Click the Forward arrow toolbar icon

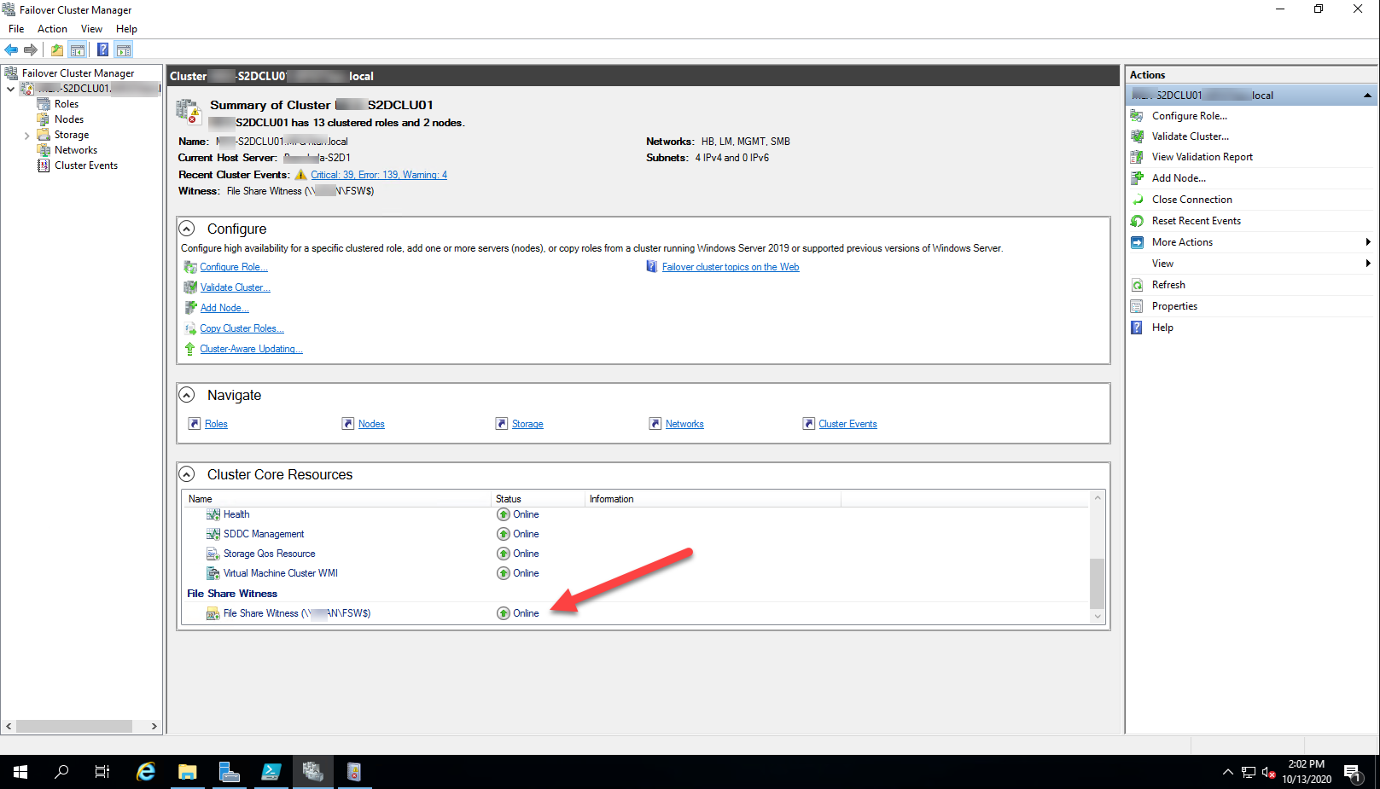click(31, 49)
